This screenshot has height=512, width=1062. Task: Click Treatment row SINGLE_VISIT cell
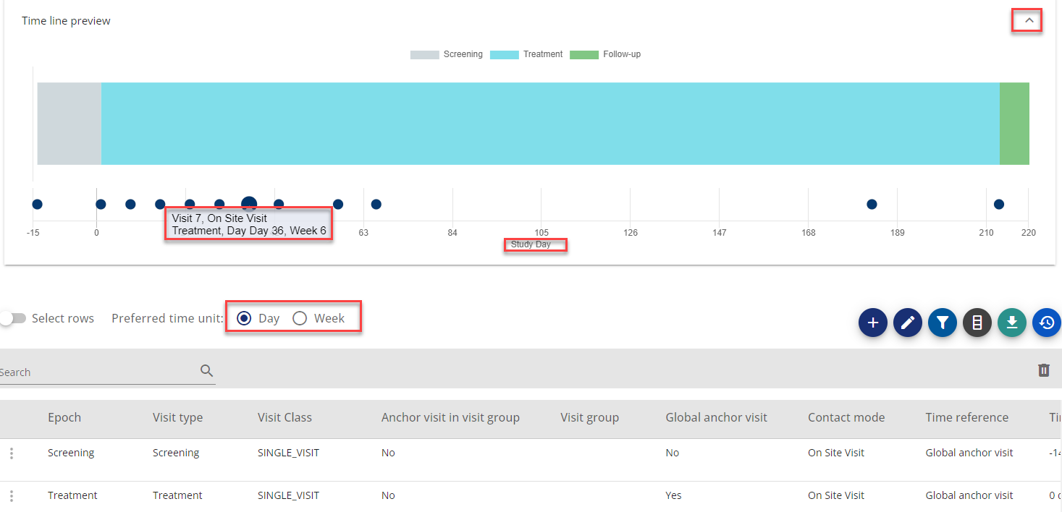click(288, 496)
